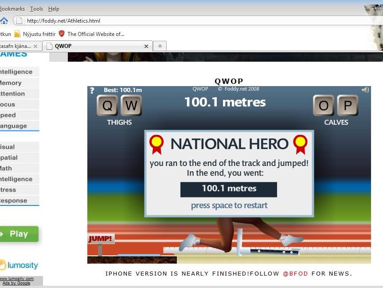Screen dimensions: 383x288
Task: Open the Bookmarks menu
Action: pos(12,9)
